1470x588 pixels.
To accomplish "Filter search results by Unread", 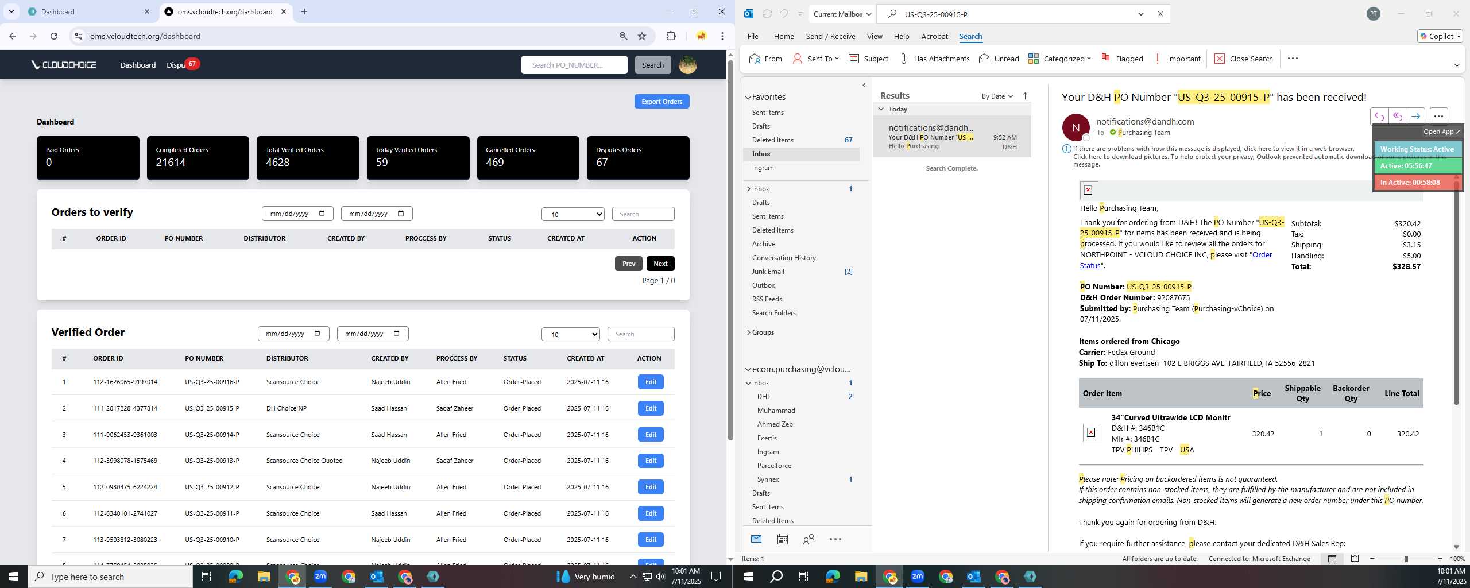I will [999, 59].
